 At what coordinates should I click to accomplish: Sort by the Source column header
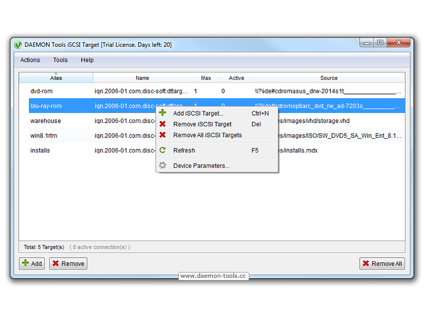329,78
